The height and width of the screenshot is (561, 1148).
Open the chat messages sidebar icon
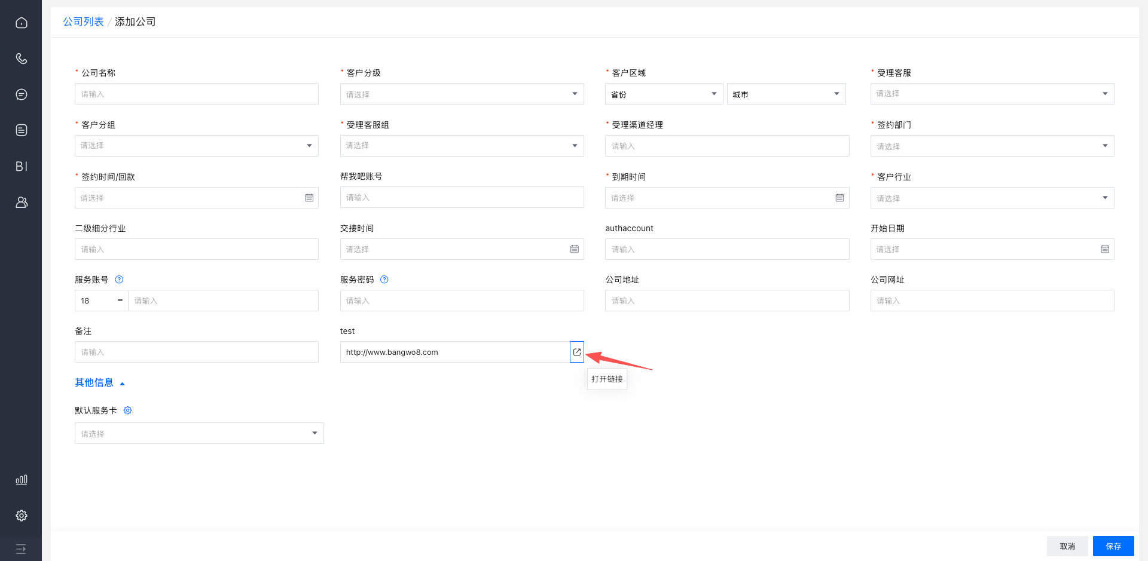(x=22, y=94)
